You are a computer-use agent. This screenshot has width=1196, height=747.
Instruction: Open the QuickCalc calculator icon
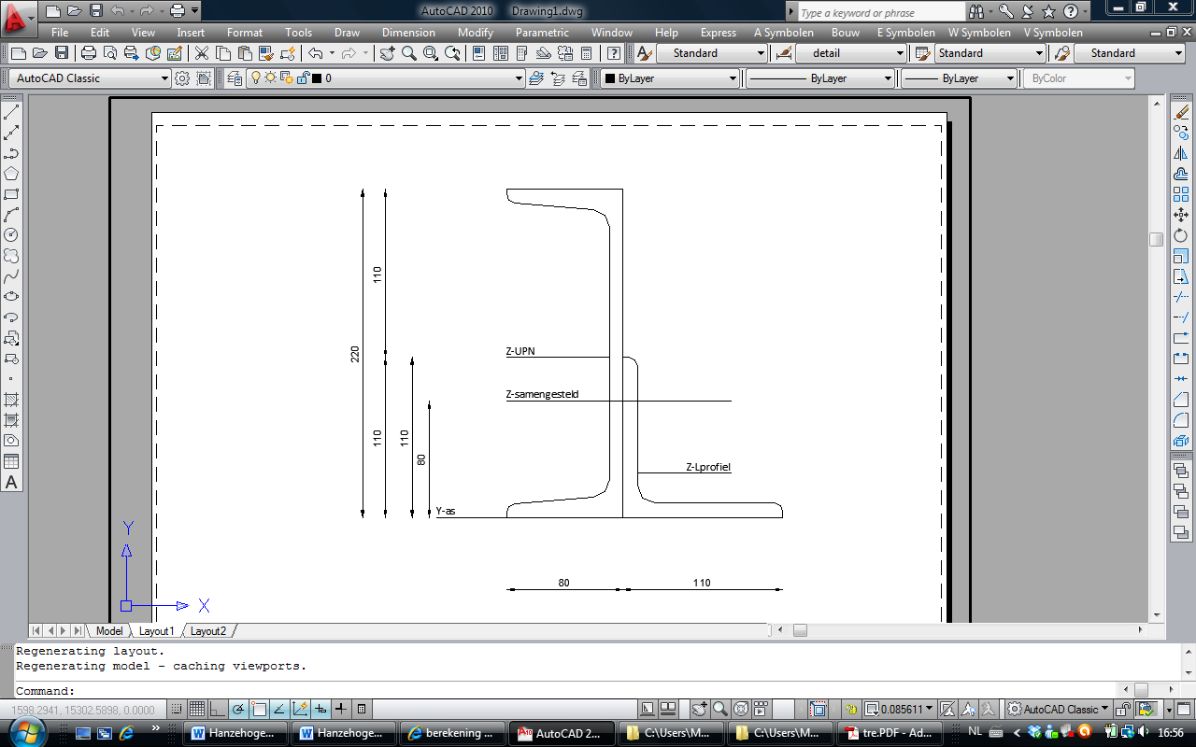click(x=588, y=53)
